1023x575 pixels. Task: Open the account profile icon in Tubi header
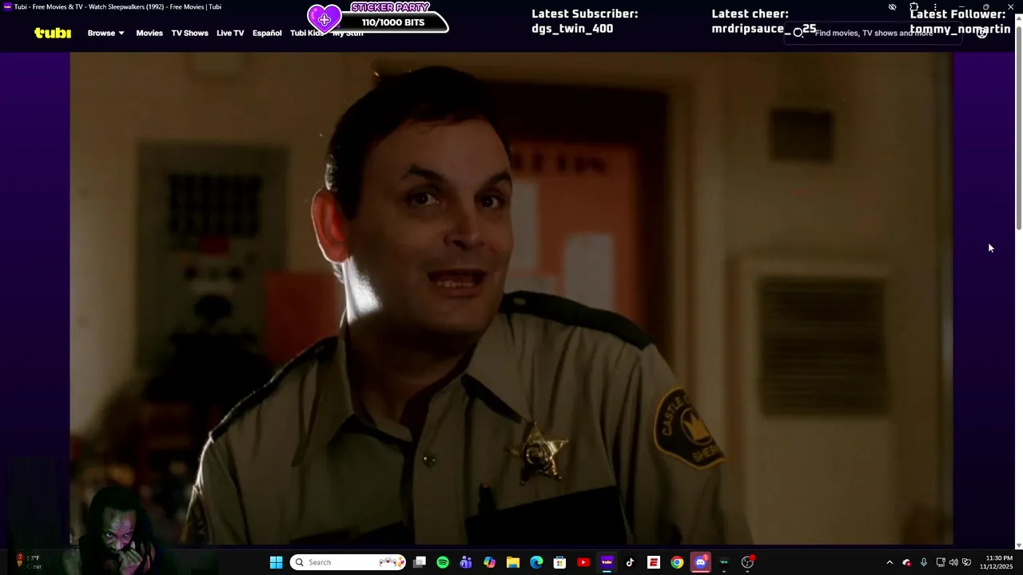982,33
